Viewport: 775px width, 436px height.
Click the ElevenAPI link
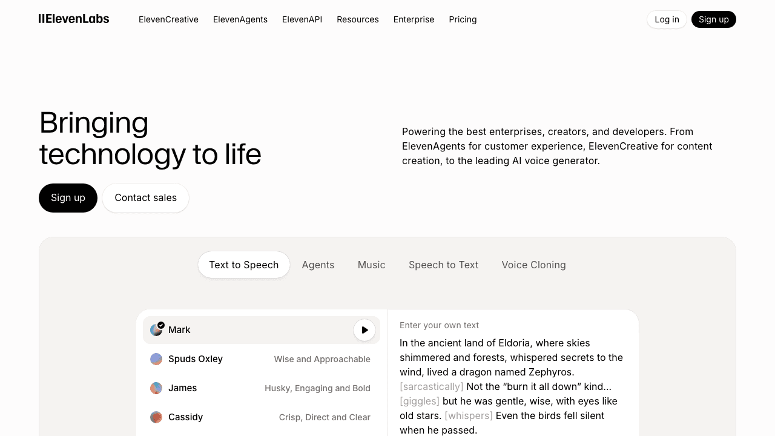(x=302, y=19)
